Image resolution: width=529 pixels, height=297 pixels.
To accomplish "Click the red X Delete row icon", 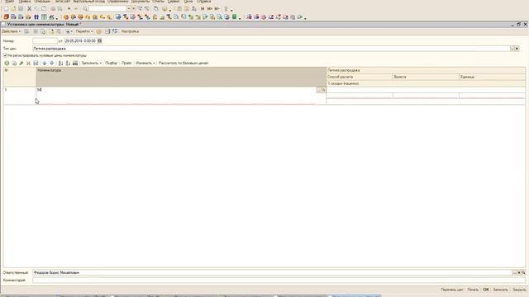I will [x=28, y=63].
